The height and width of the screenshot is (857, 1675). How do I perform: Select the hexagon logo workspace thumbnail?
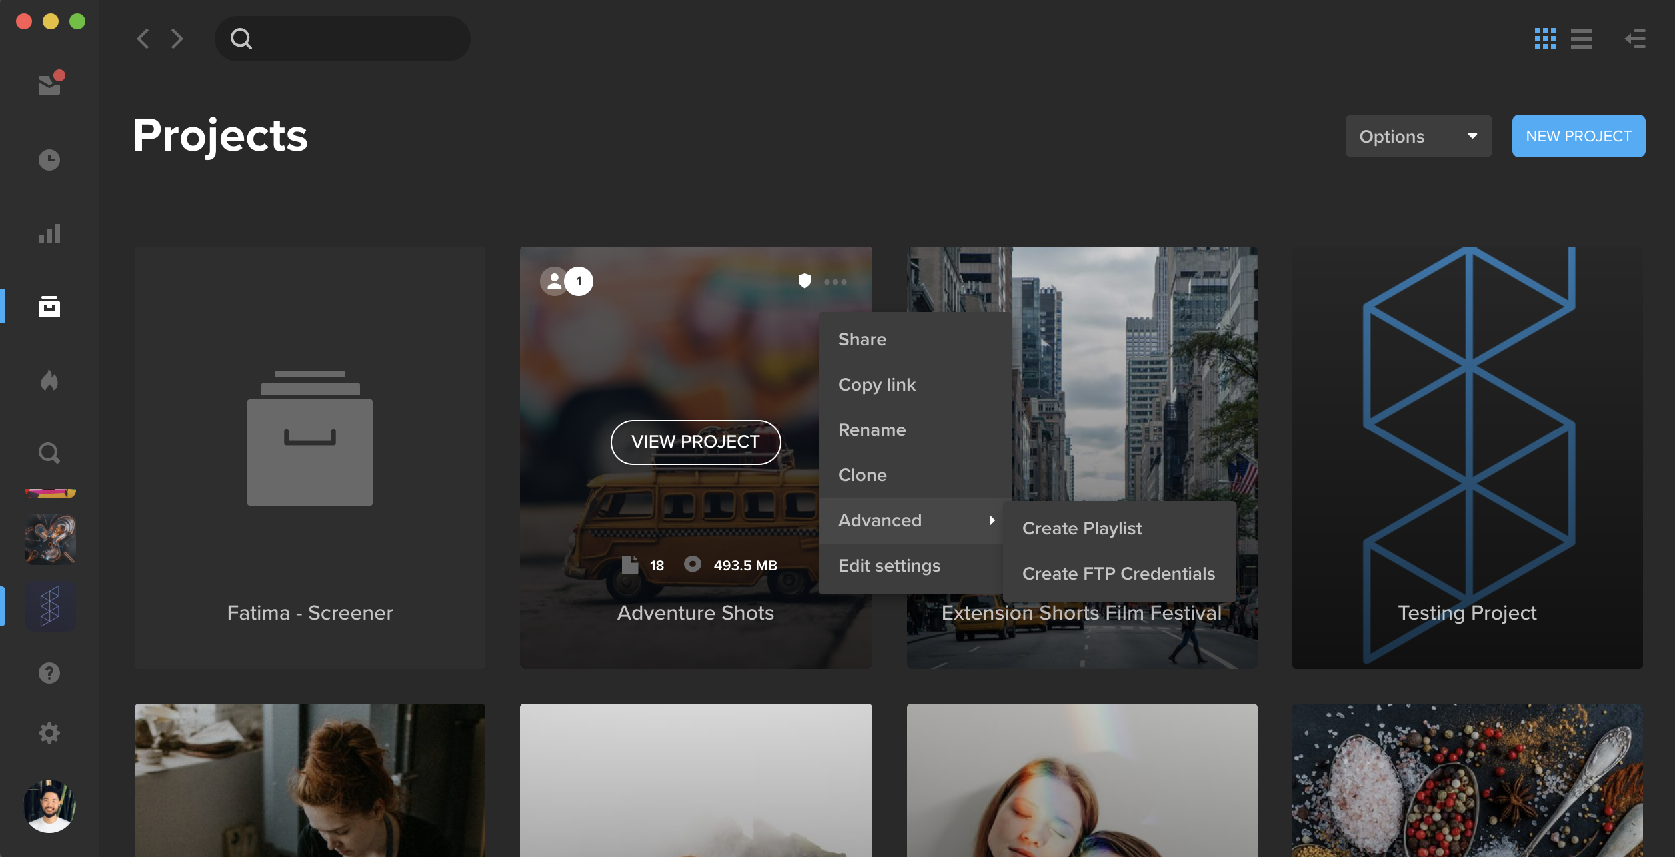pos(51,606)
